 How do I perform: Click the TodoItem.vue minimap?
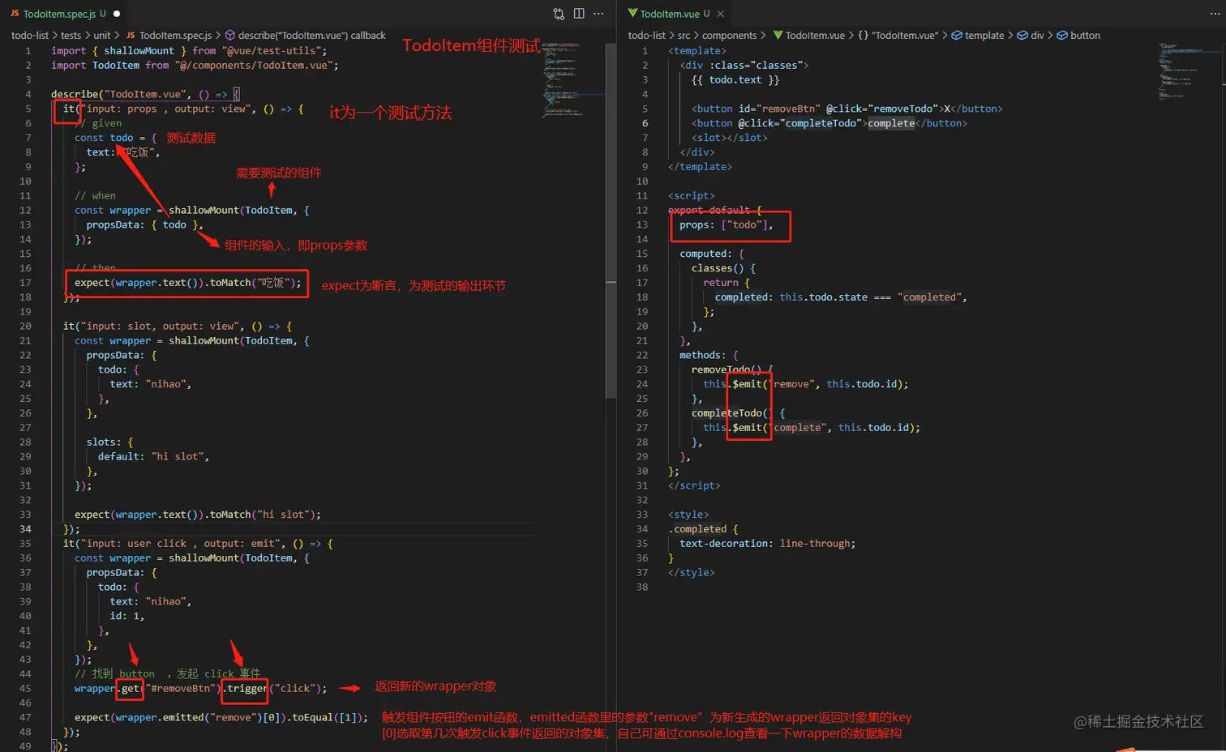coord(1189,71)
